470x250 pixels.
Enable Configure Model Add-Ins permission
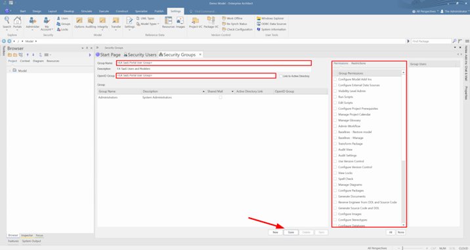coord(335,79)
